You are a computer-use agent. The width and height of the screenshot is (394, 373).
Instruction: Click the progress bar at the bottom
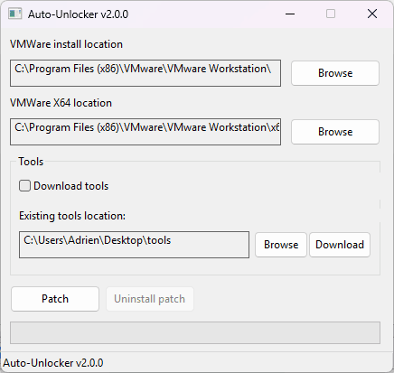(195, 332)
